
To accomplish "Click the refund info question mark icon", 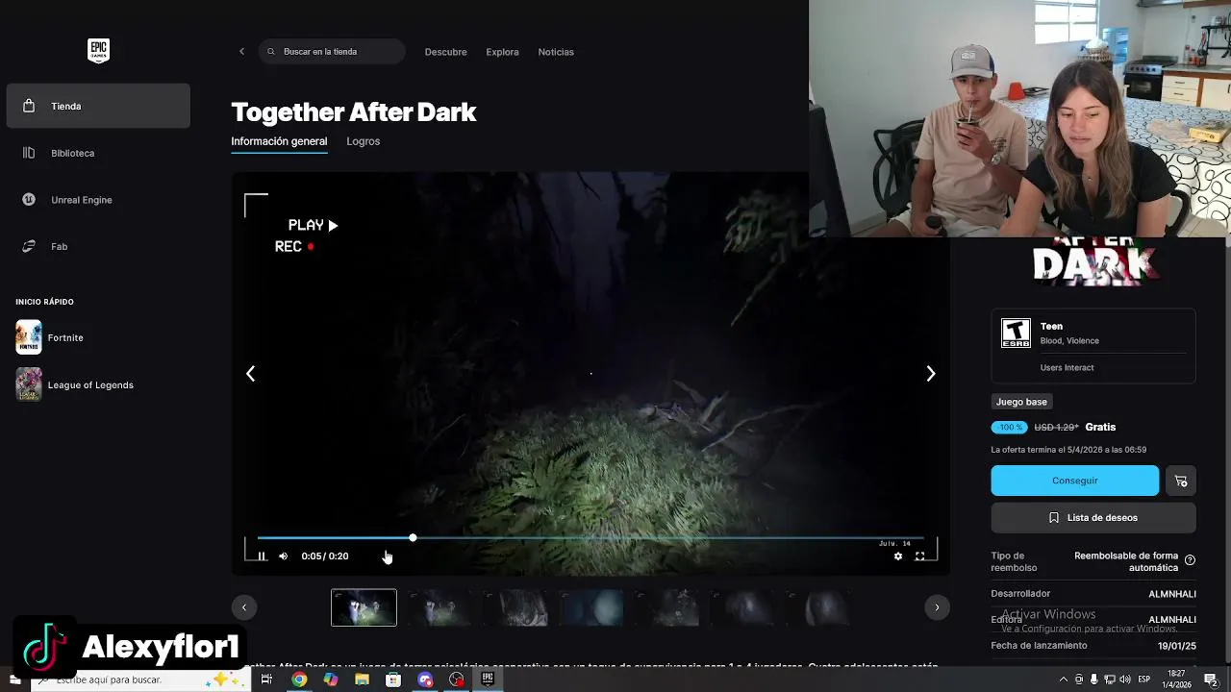I will [x=1190, y=560].
